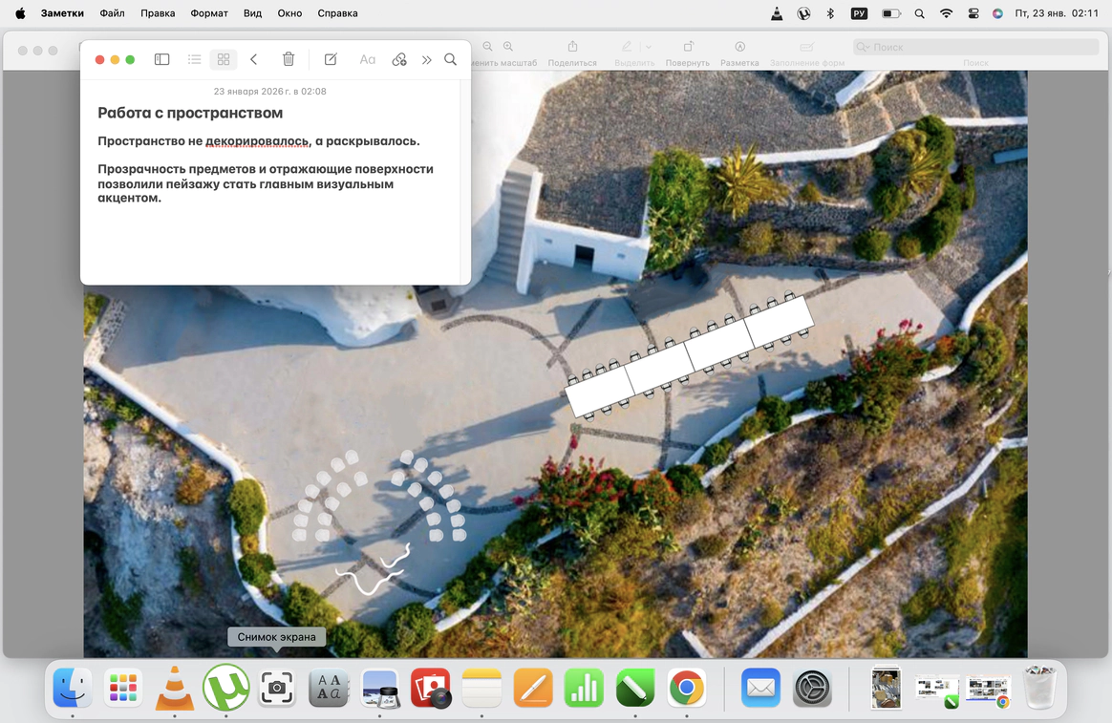Switch notes to list view
Viewport: 1112px width, 723px height.
[x=194, y=59]
